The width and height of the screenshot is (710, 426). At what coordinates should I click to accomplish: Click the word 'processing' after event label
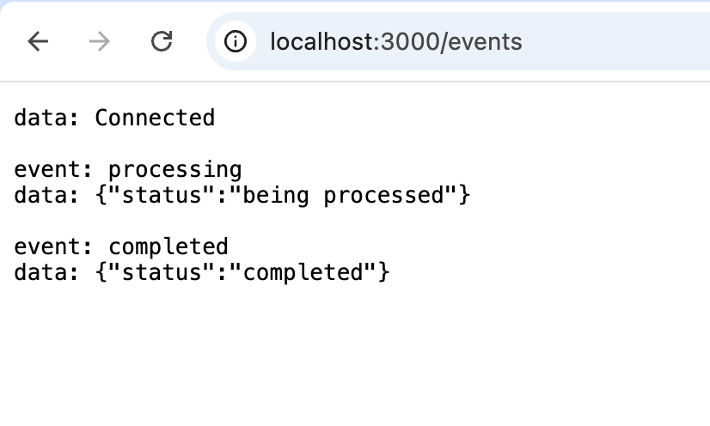tap(175, 171)
